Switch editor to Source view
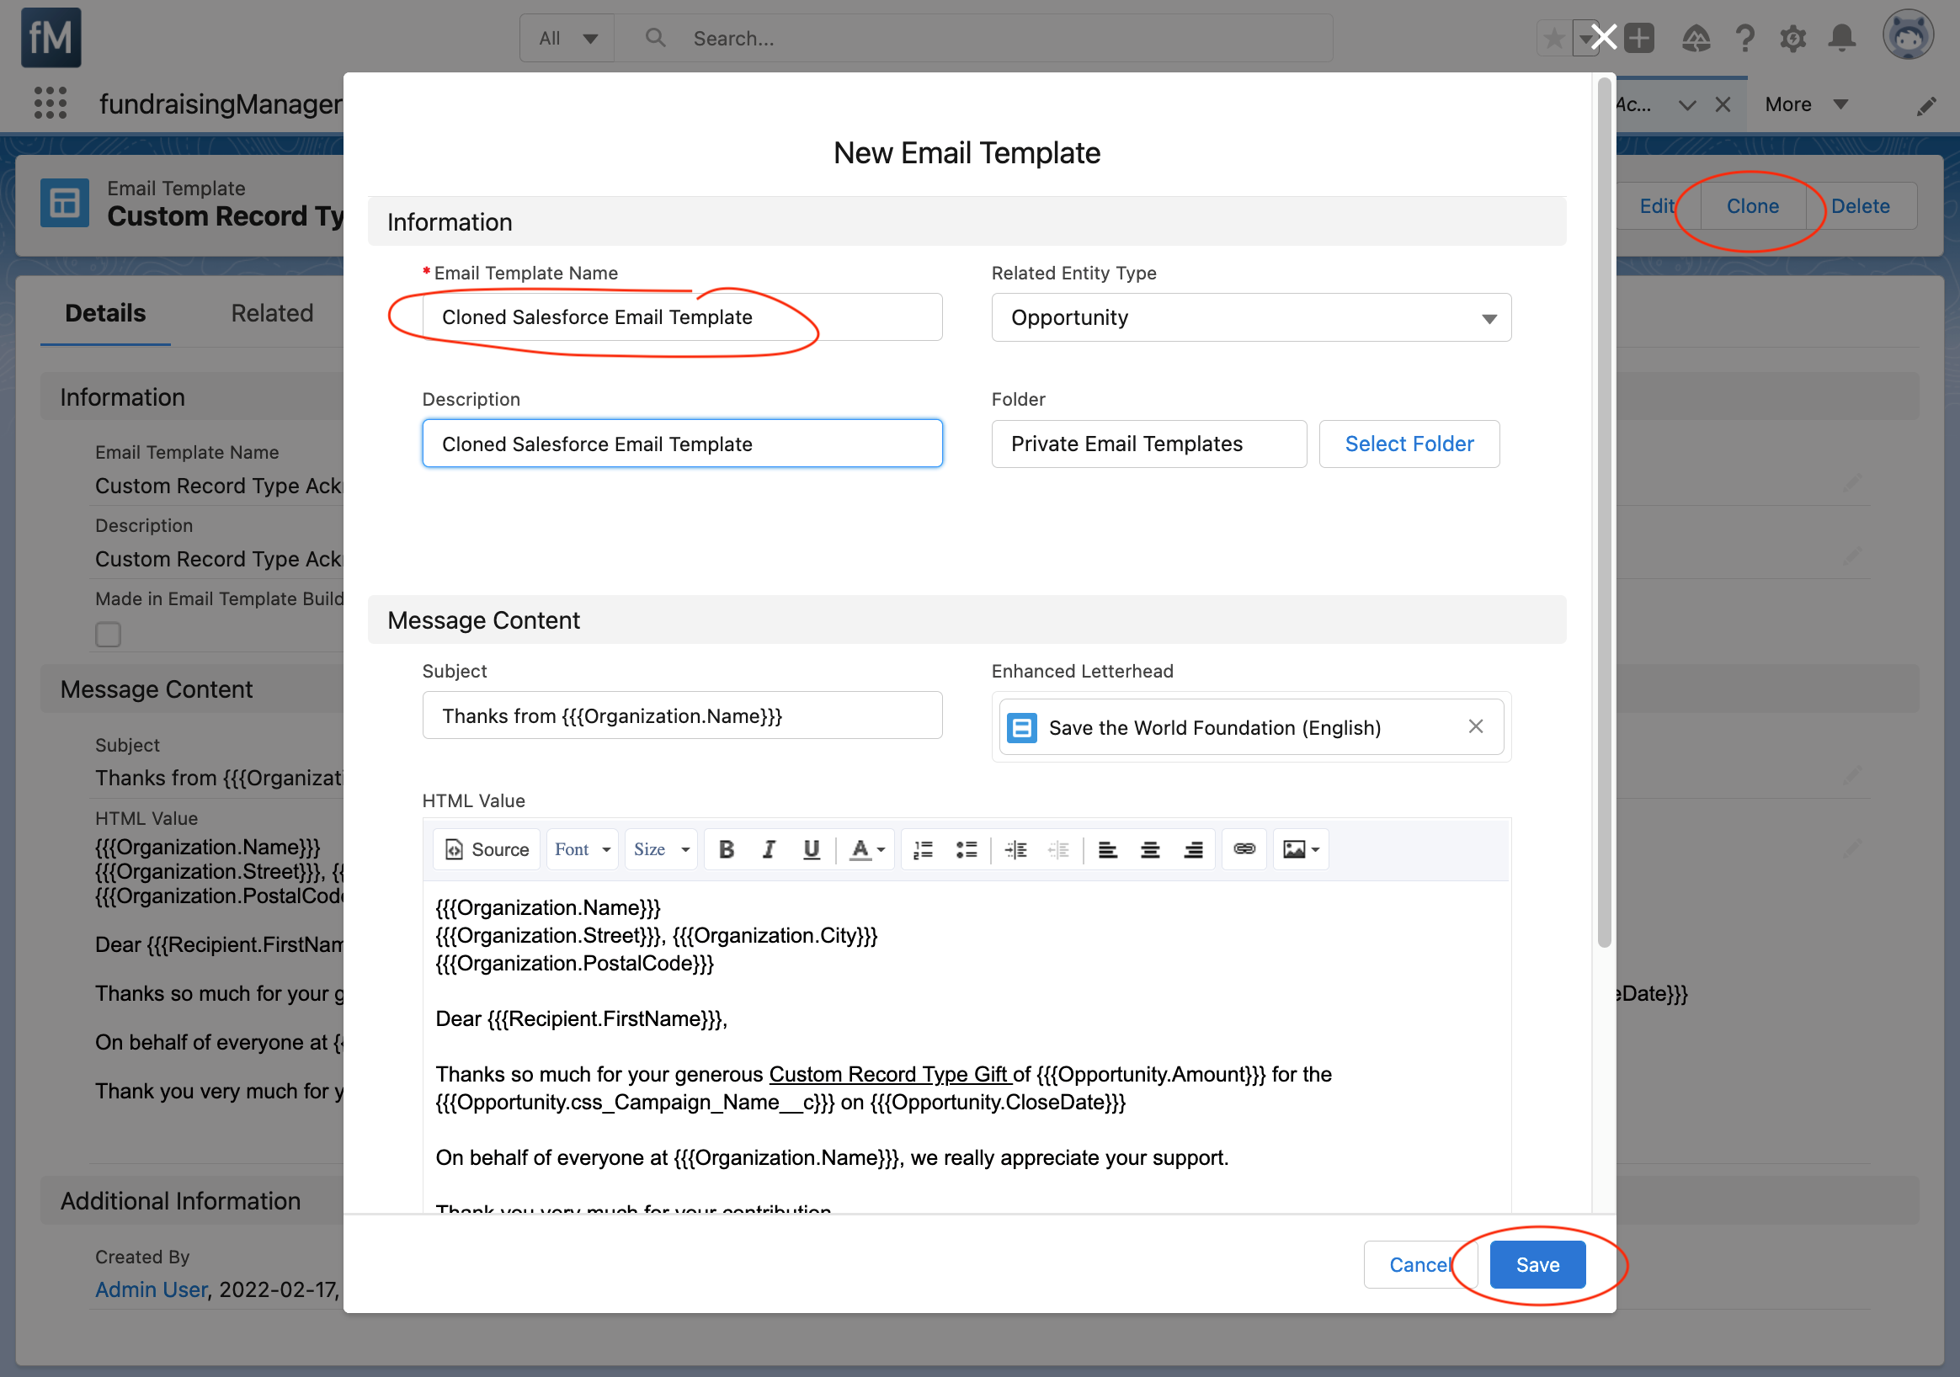 tap(487, 849)
